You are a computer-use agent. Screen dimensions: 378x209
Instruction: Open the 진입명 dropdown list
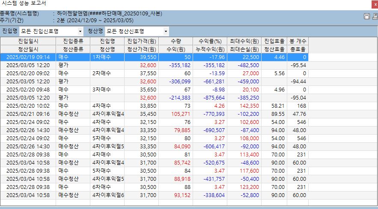(x=80, y=32)
